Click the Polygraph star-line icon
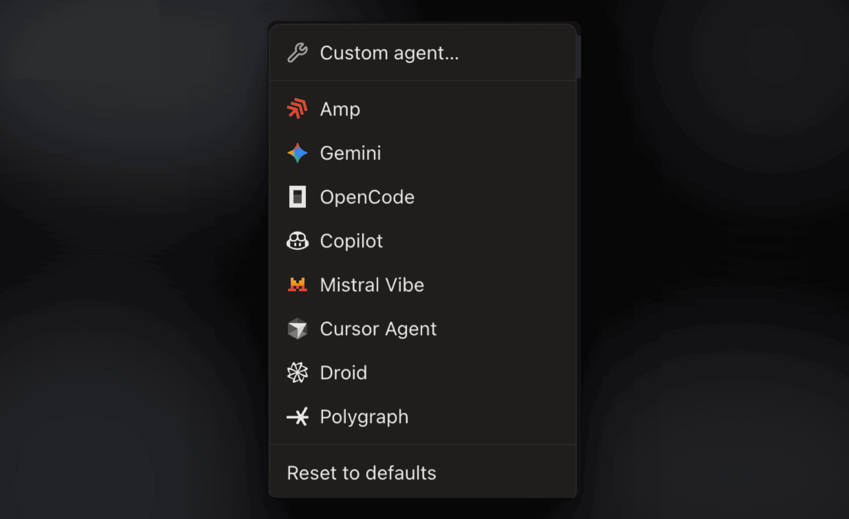Viewport: 849px width, 519px height. [x=298, y=417]
